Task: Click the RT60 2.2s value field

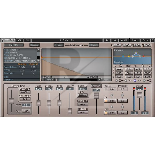Action: point(26,105)
